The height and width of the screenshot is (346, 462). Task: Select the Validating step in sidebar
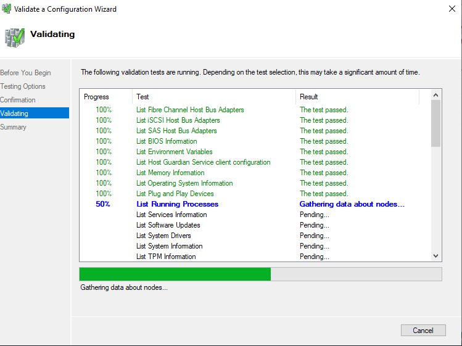coord(14,113)
